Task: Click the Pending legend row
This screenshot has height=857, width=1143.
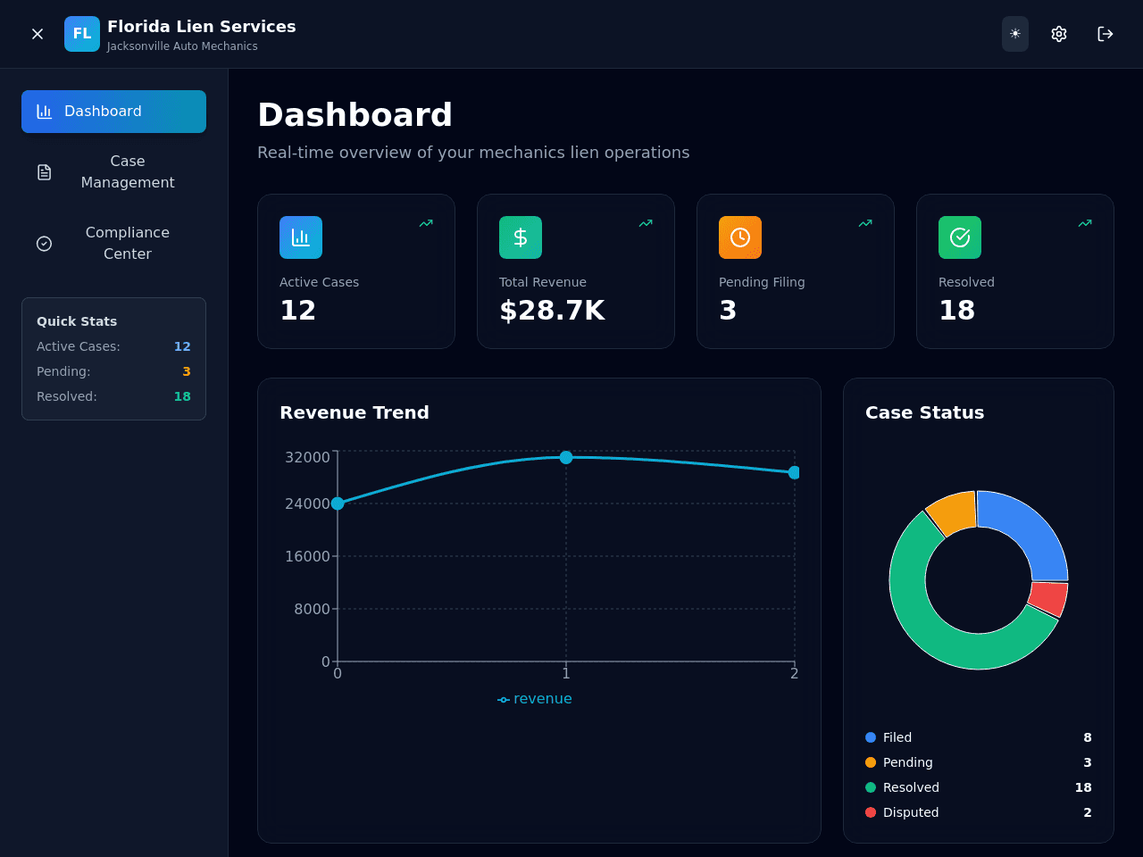Action: [x=979, y=762]
